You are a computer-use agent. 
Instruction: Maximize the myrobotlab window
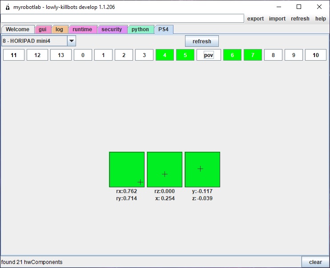(x=299, y=7)
